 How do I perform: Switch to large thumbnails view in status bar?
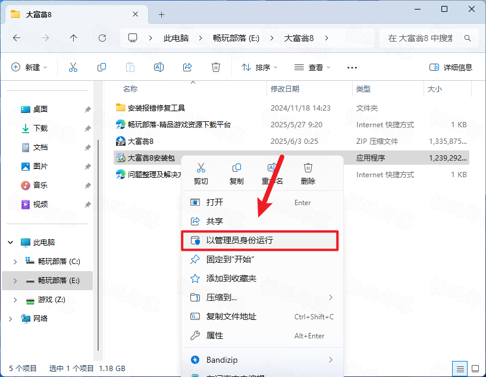475,369
